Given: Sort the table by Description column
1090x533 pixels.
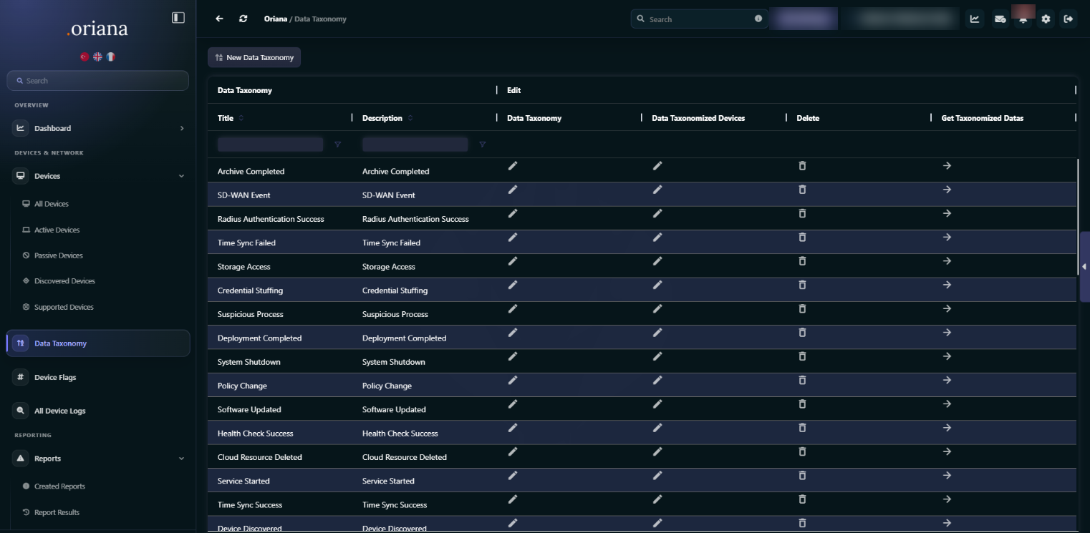Looking at the screenshot, I should (410, 118).
